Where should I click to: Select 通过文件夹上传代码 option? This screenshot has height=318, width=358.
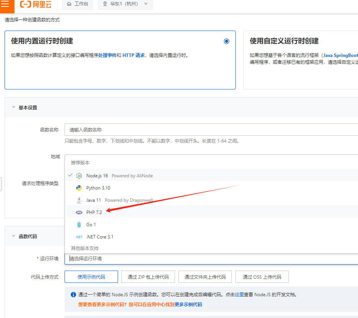(x=205, y=277)
